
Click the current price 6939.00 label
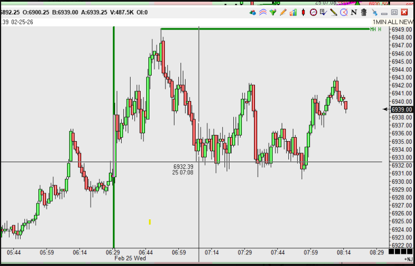pos(401,109)
